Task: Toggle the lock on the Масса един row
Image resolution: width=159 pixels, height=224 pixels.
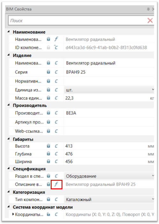Action: [x=48, y=98]
